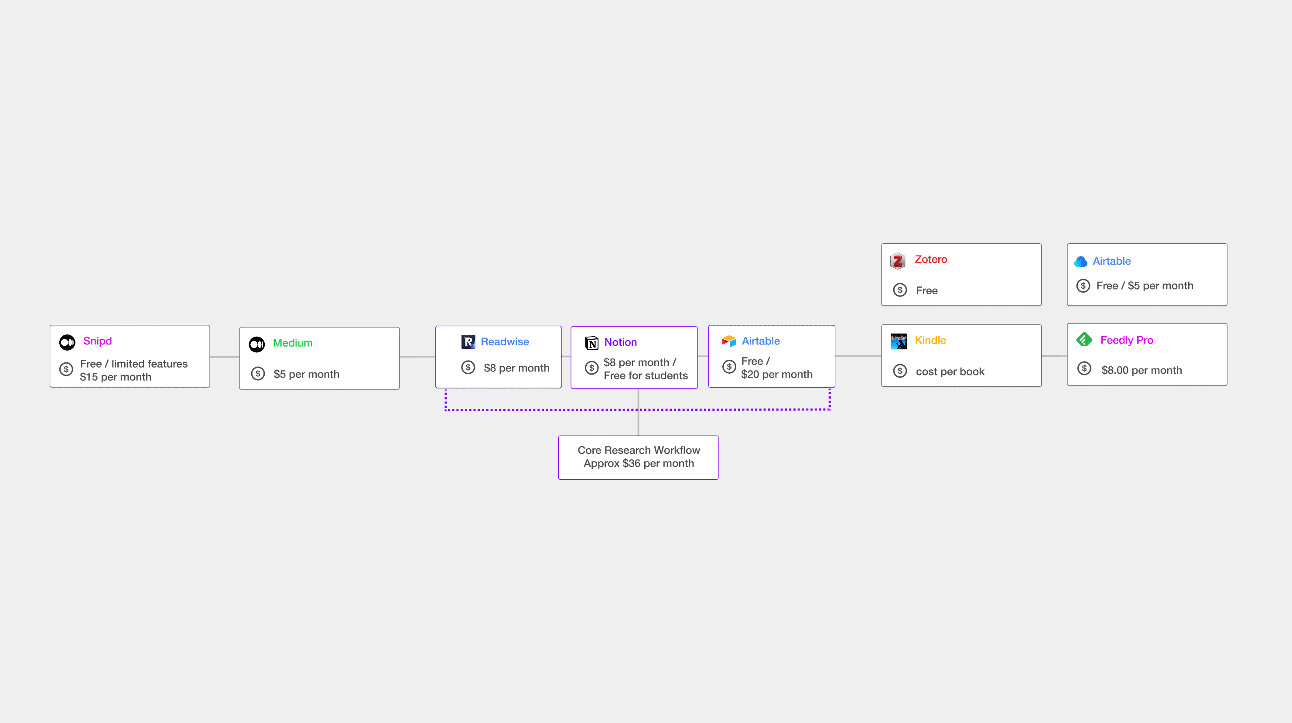The height and width of the screenshot is (723, 1292).
Task: Select Notion's Free for students text
Action: click(x=646, y=375)
